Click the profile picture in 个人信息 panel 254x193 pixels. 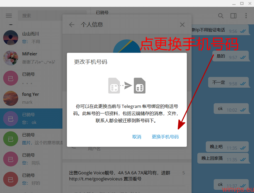[x=127, y=46]
